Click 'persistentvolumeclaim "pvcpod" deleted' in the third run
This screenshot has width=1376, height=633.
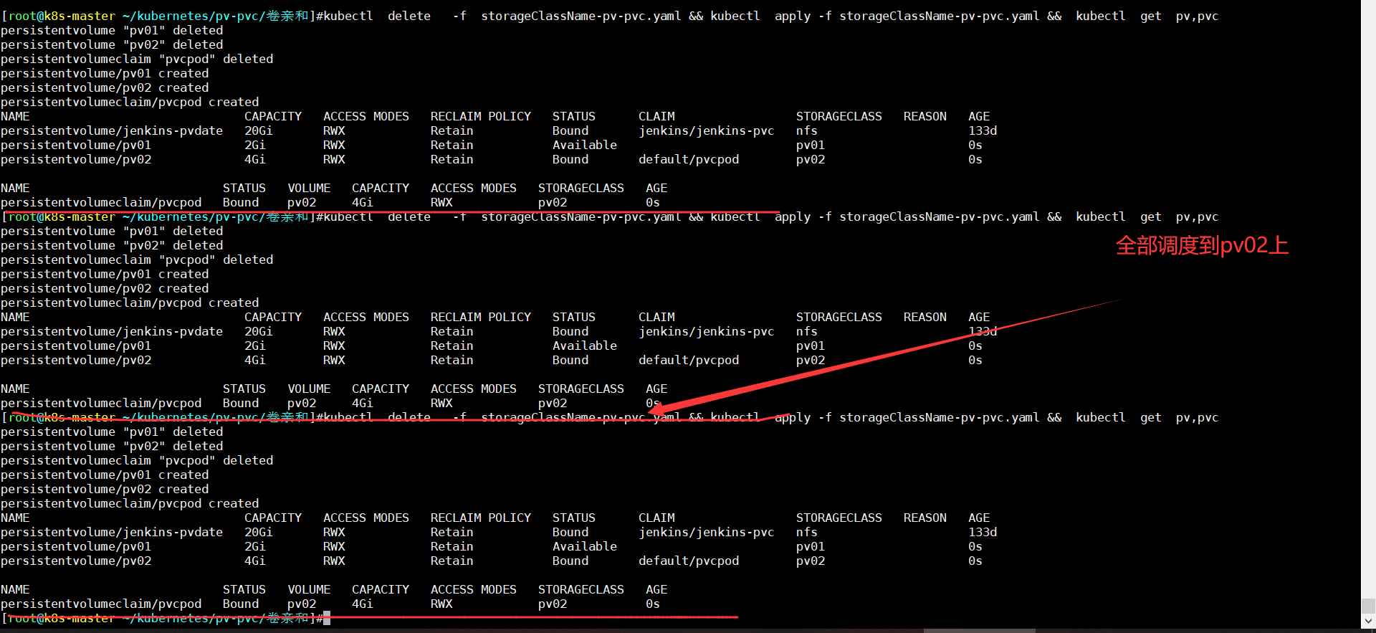click(x=137, y=460)
